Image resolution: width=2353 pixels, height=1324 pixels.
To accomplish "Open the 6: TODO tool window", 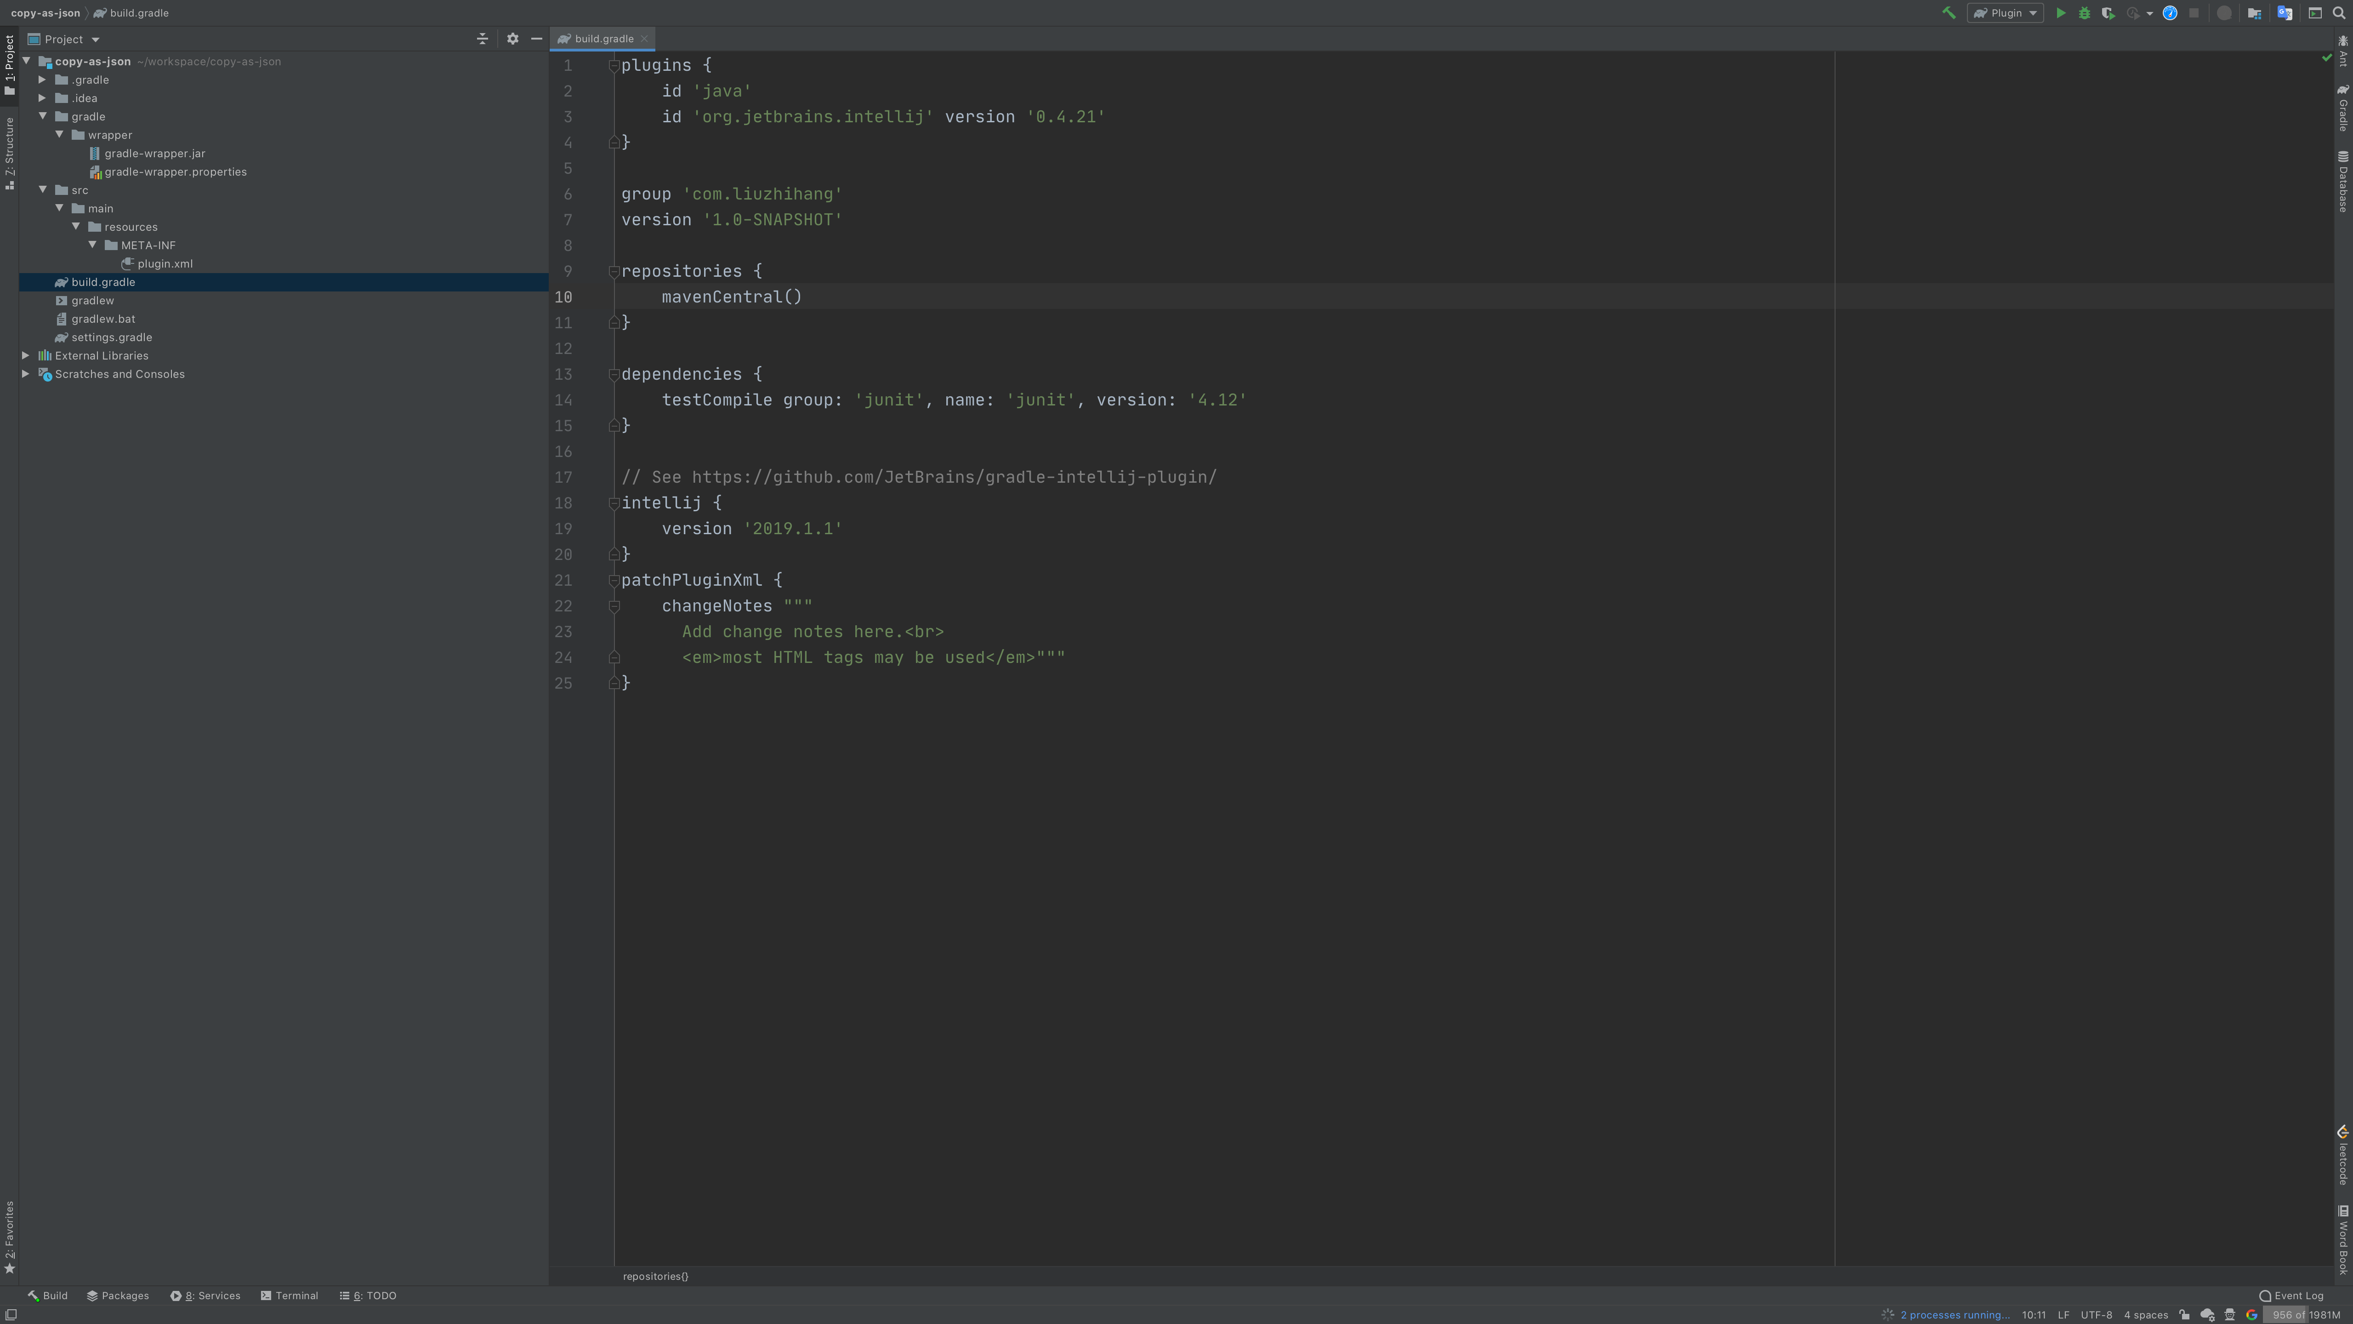I will (368, 1295).
